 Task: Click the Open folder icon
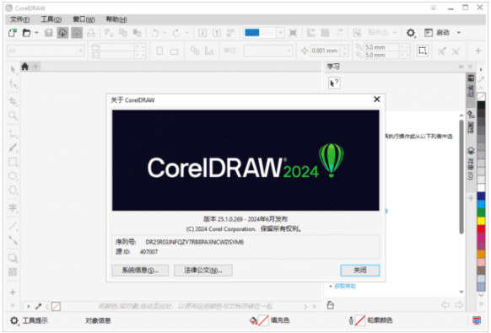tap(27, 33)
